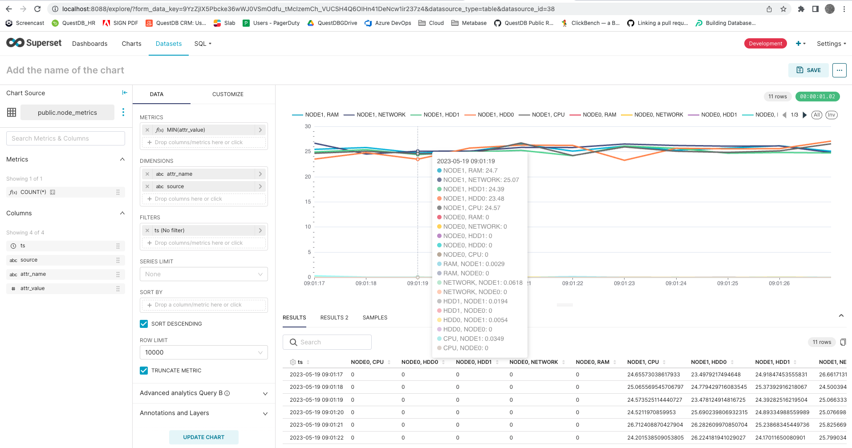Bookmark this page with star icon
This screenshot has width=852, height=448.
pyautogui.click(x=783, y=9)
